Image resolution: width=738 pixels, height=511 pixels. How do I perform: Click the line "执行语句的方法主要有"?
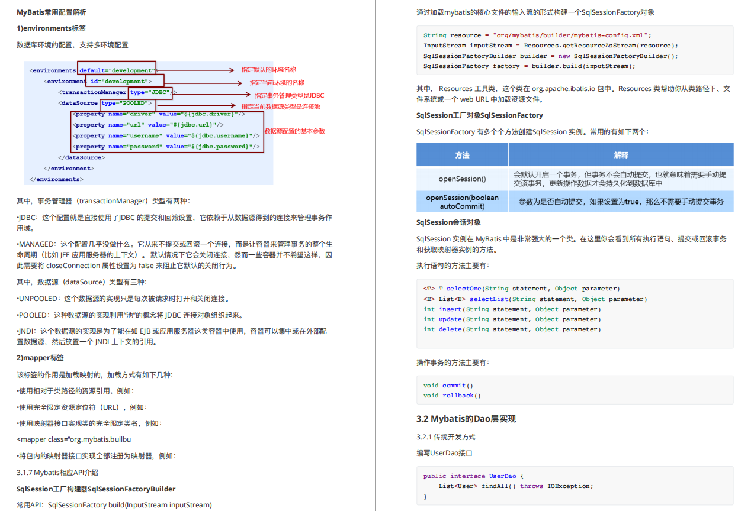(453, 266)
